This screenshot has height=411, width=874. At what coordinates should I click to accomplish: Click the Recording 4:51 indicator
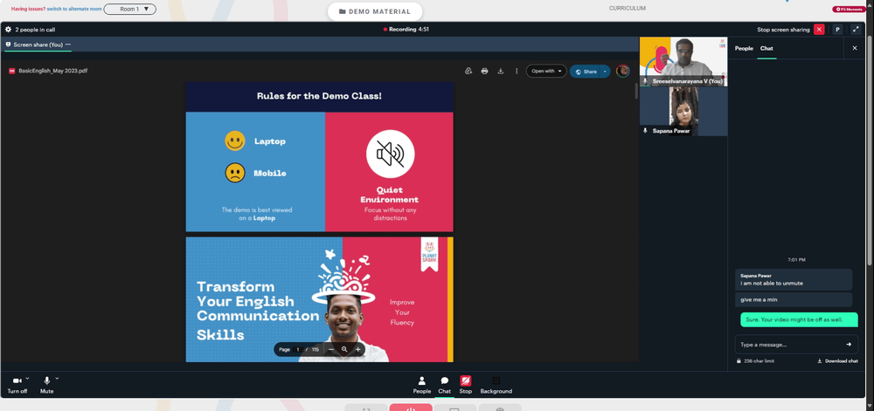click(406, 29)
